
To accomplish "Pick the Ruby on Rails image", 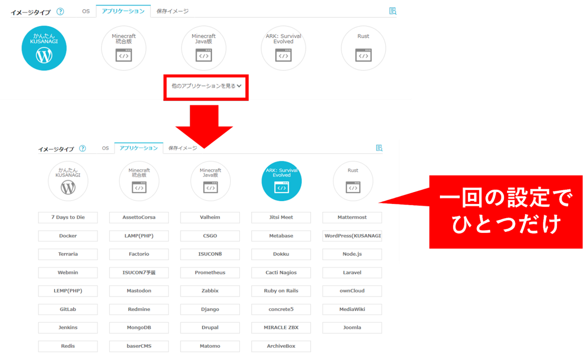I will pos(281,291).
